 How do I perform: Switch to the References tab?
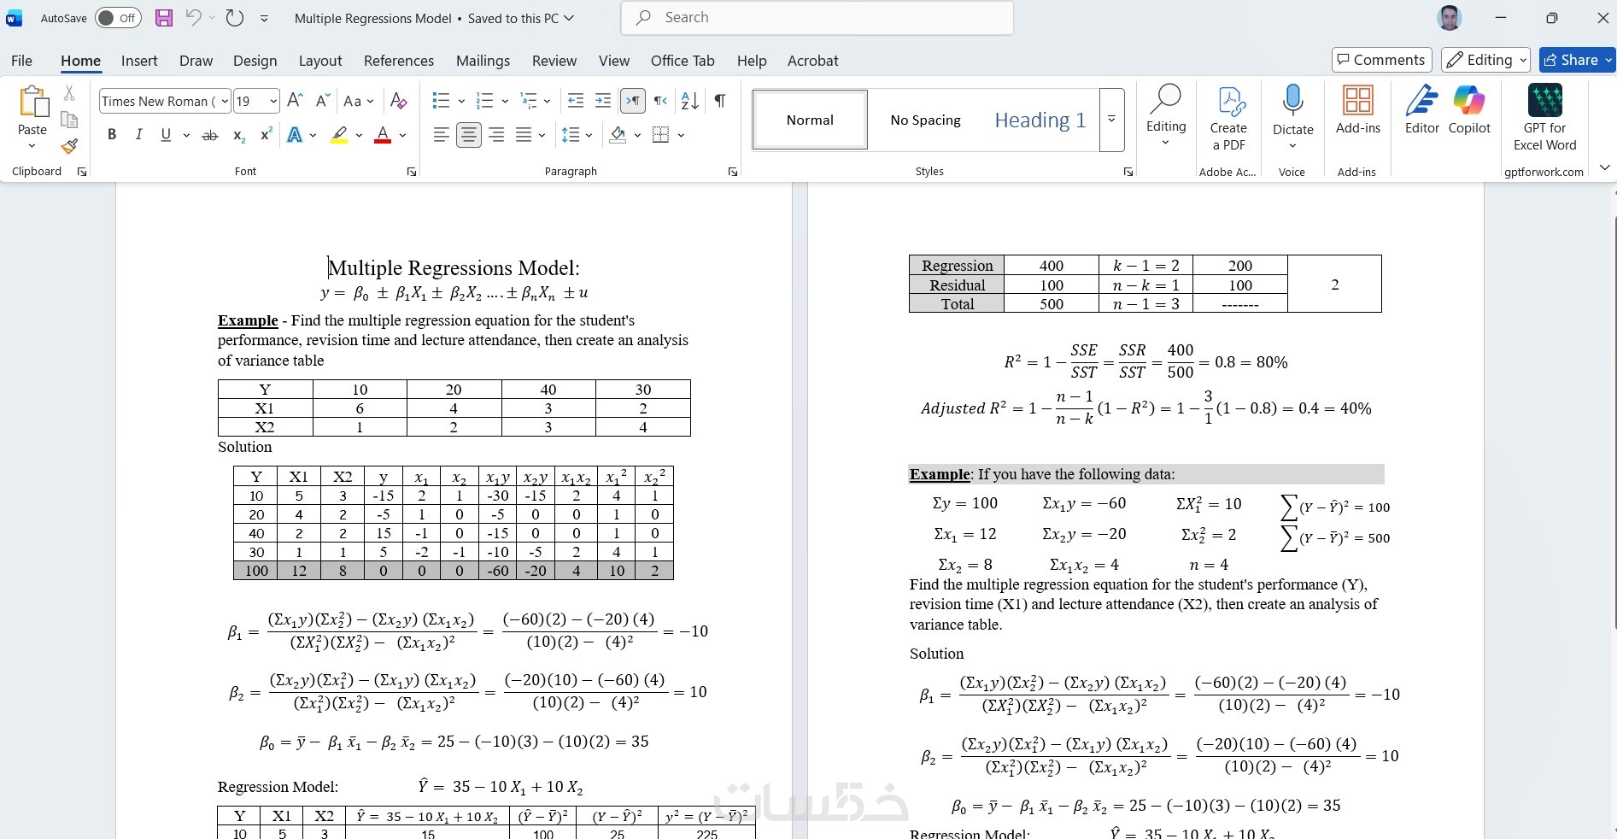pos(399,61)
